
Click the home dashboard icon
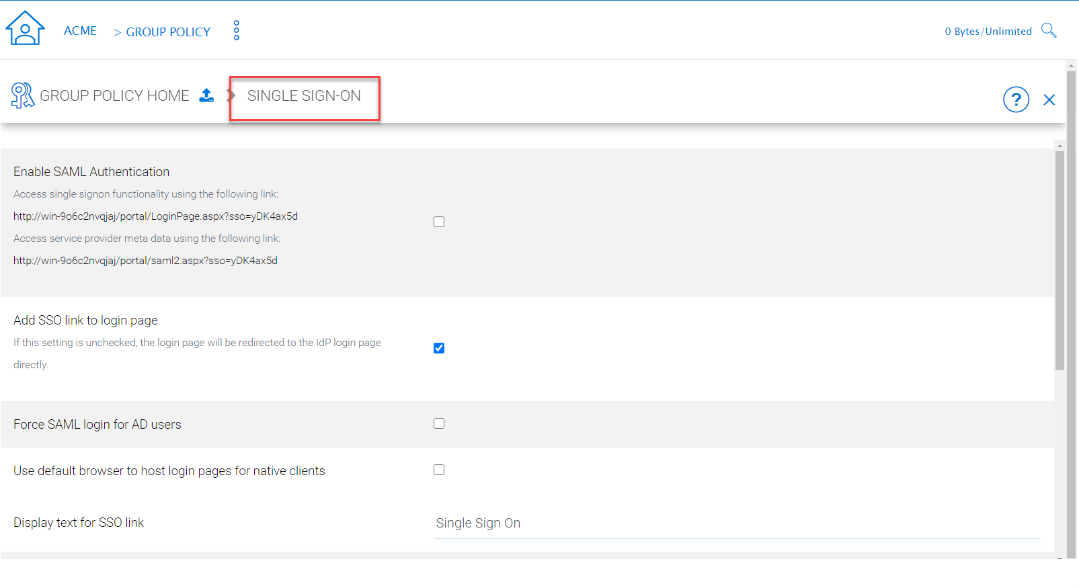pos(25,28)
